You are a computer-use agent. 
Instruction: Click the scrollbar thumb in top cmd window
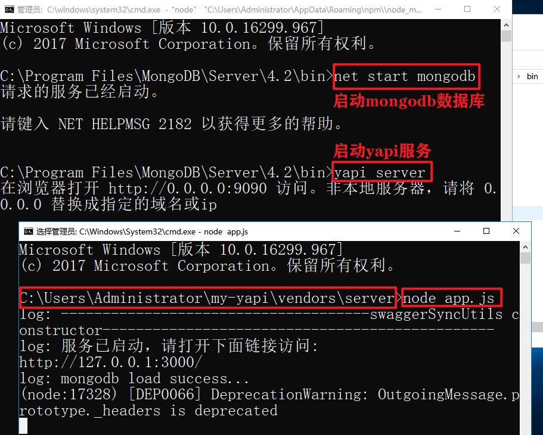tap(506, 36)
